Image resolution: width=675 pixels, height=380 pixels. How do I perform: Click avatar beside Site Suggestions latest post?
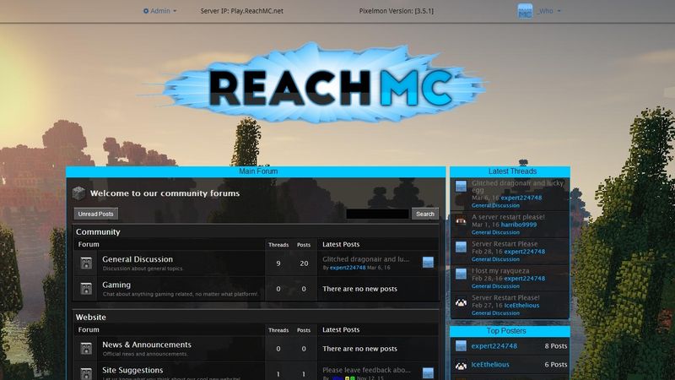(428, 373)
